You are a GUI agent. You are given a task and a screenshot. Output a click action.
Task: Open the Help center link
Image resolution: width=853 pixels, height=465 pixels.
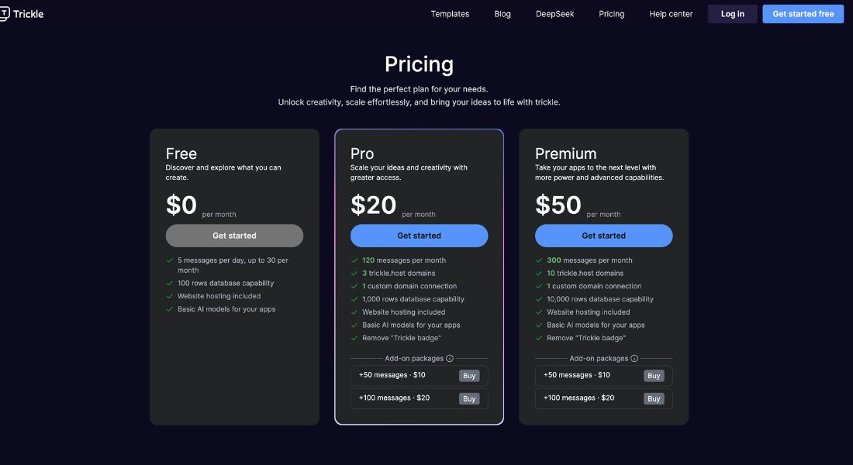[x=671, y=14]
